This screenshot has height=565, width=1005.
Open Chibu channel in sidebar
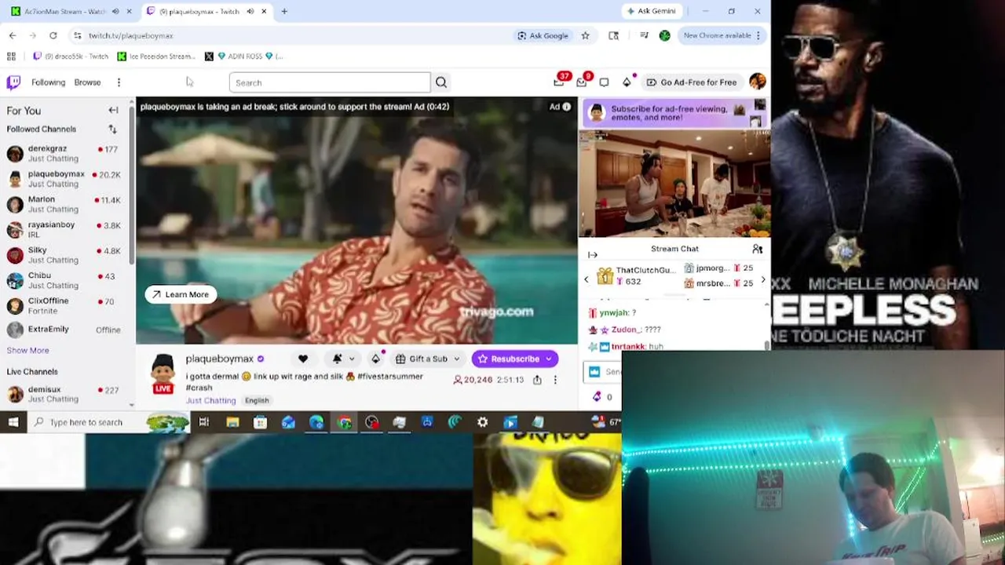[64, 280]
